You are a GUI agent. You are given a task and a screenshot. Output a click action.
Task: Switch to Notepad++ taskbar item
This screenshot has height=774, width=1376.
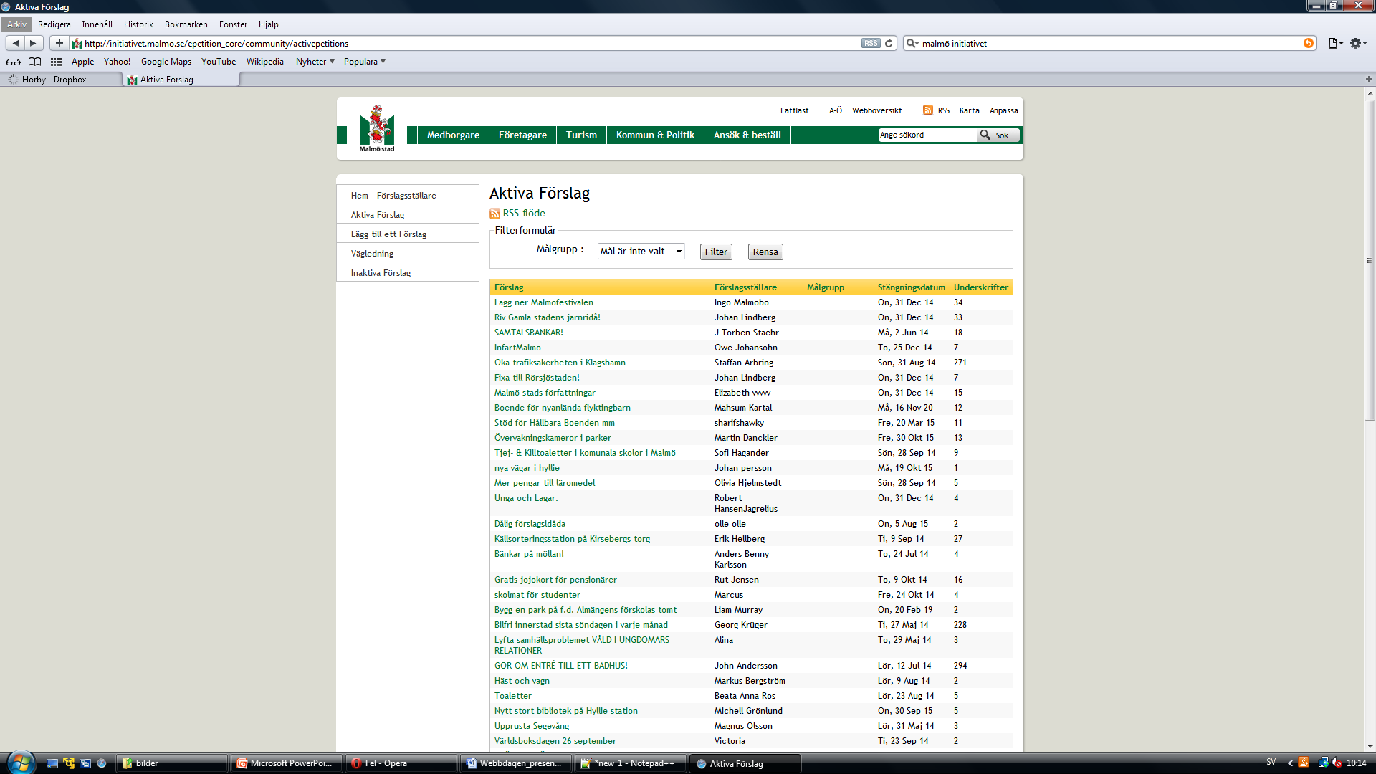click(x=631, y=763)
